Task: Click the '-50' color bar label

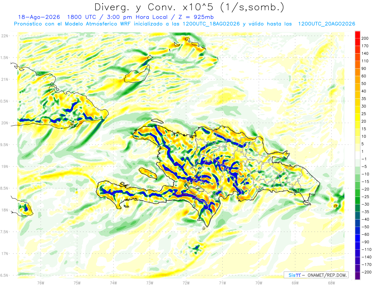Action: 365,227
